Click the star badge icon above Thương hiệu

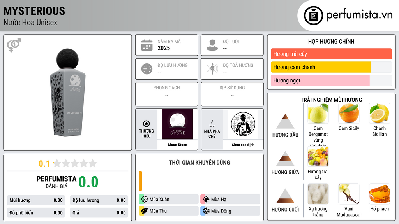[147, 124]
